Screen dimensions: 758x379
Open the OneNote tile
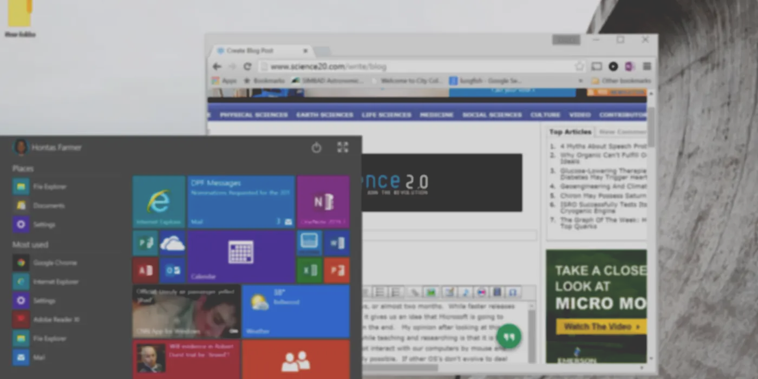coord(323,201)
